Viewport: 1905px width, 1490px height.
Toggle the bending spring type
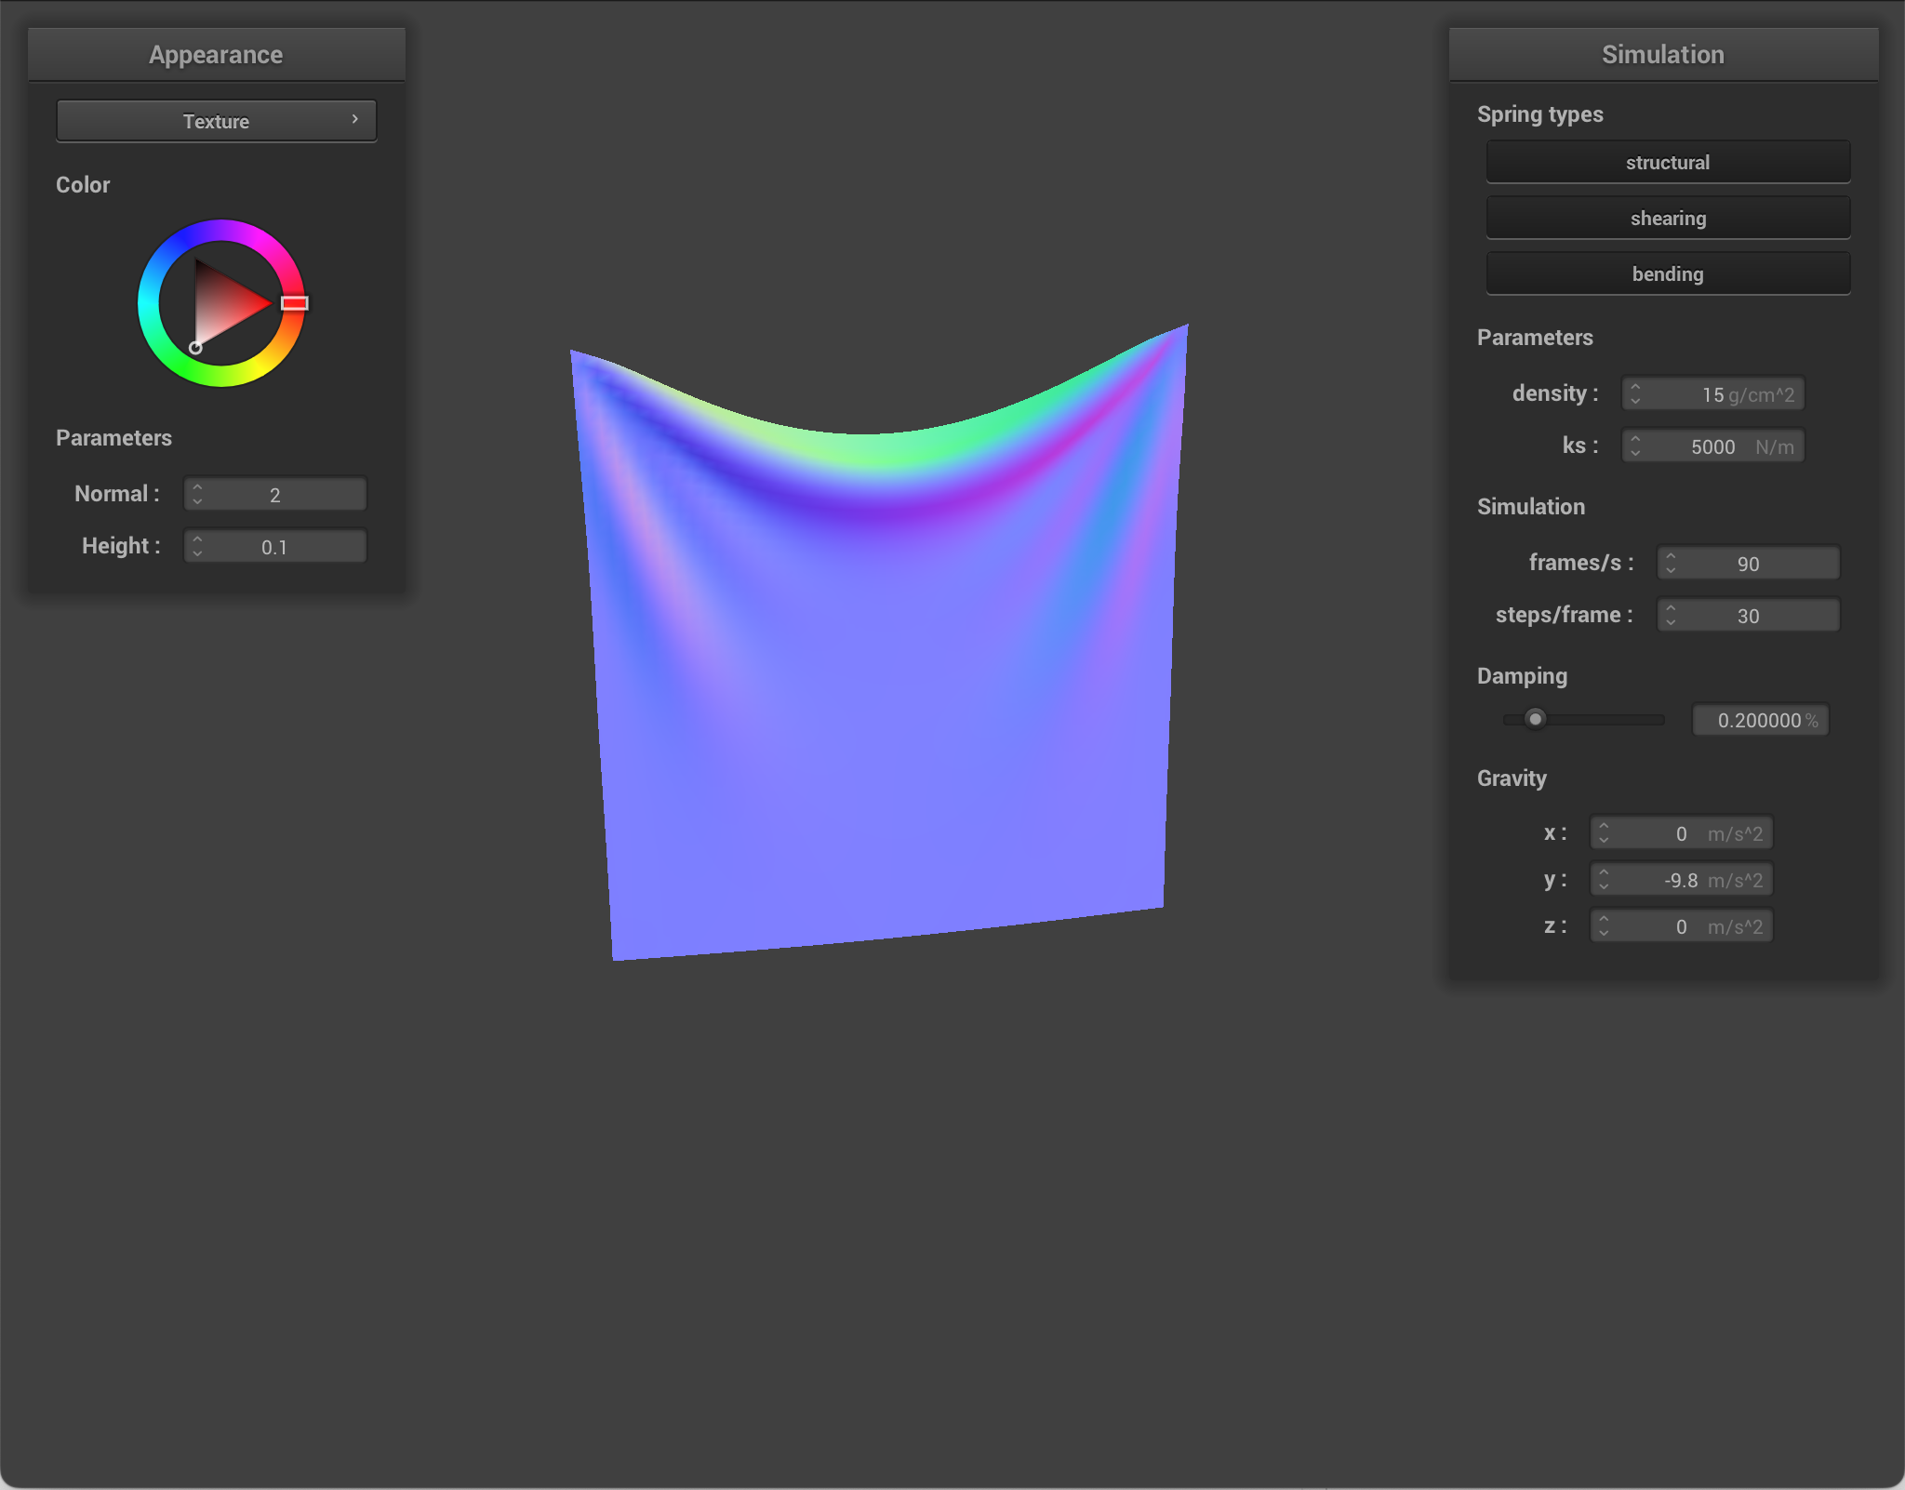[x=1668, y=273]
